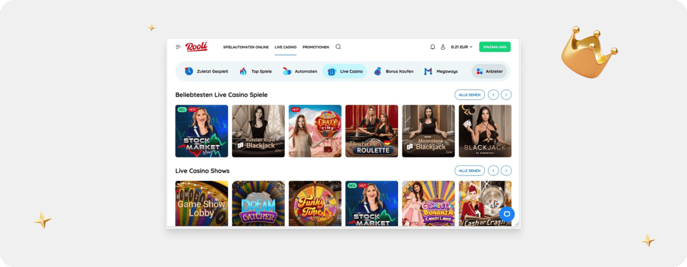
Task: Open Crazy Time game
Action: click(x=315, y=130)
